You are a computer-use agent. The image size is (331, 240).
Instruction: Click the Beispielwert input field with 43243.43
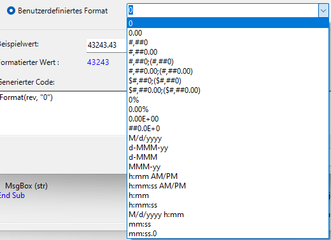[106, 45]
